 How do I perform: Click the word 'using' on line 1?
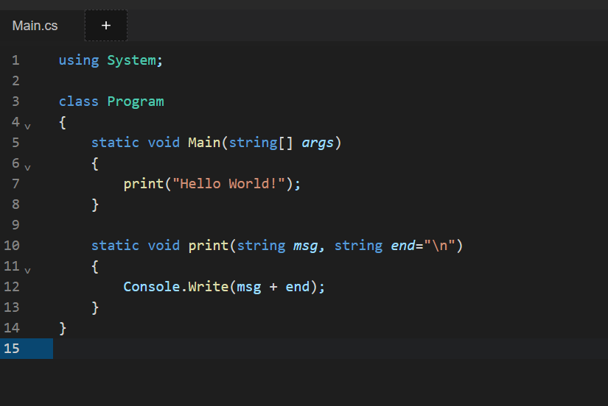[79, 60]
